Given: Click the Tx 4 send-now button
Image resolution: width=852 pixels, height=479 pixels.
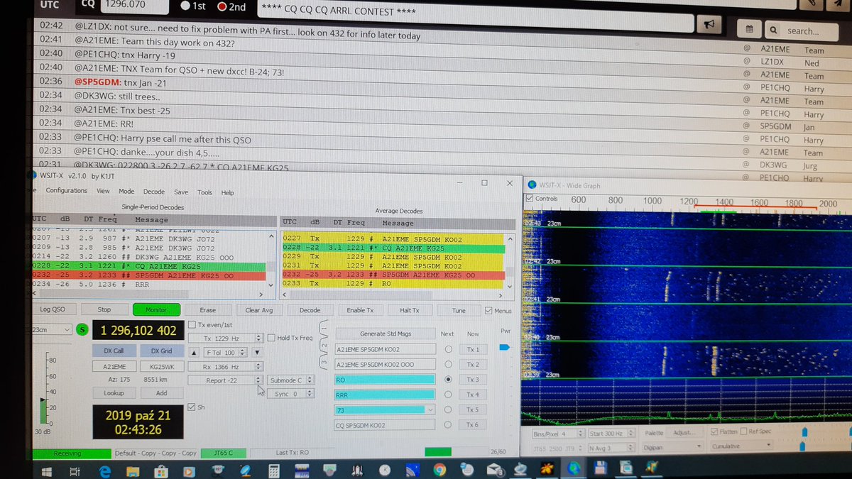Looking at the screenshot, I should point(473,395).
